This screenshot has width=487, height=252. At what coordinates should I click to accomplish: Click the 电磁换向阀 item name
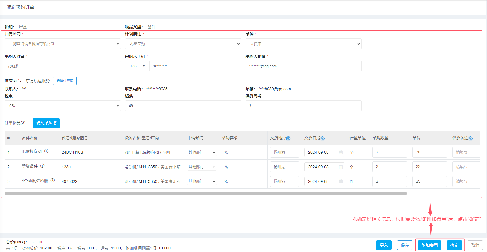pyautogui.click(x=32, y=151)
